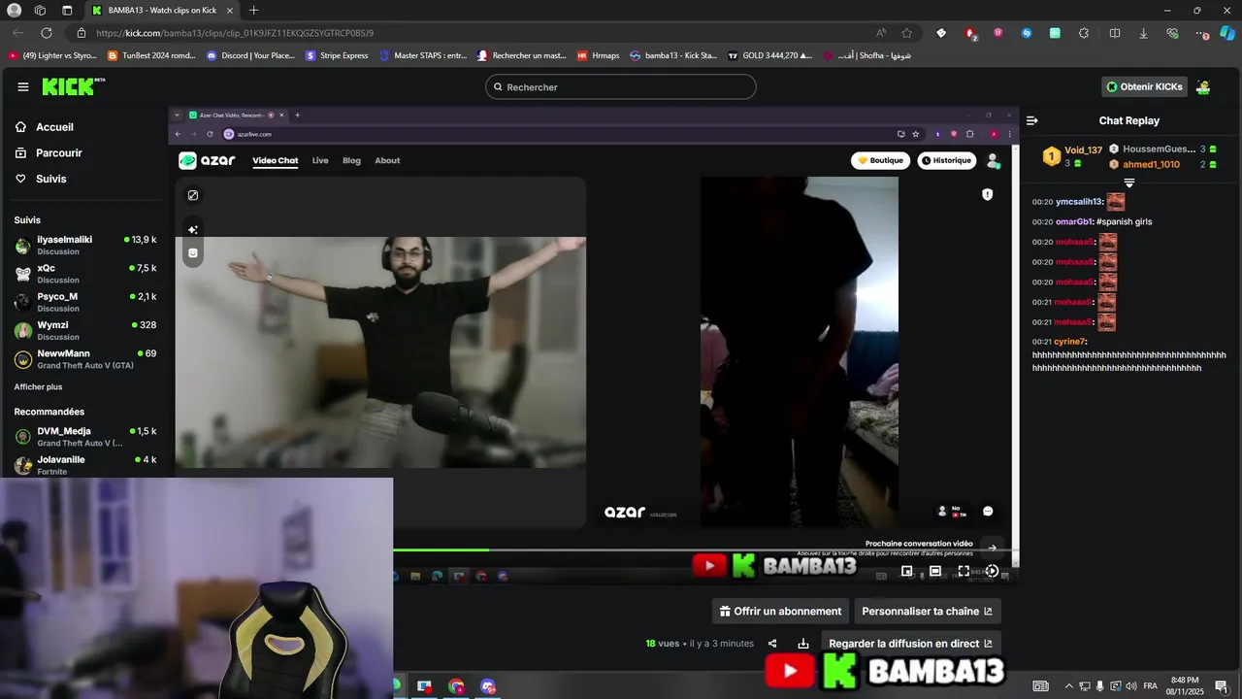1242x699 pixels.
Task: Click the FRA language indicator
Action: click(x=1151, y=686)
